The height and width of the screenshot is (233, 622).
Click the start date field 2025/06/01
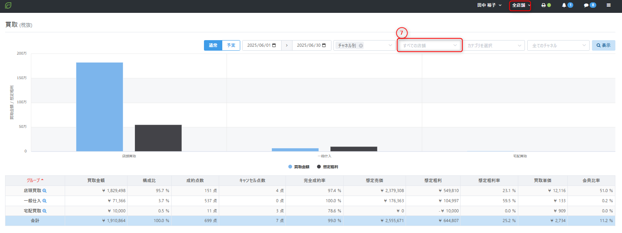(261, 46)
